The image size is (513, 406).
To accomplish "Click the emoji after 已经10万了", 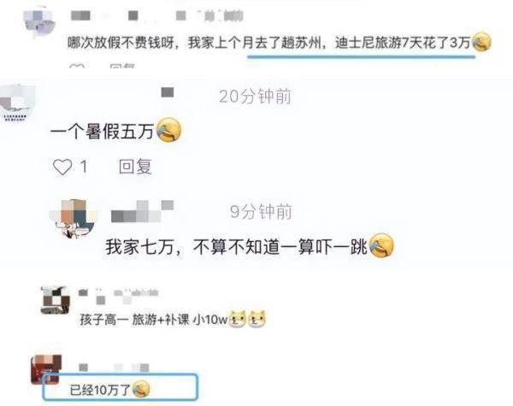I will click(x=141, y=389).
